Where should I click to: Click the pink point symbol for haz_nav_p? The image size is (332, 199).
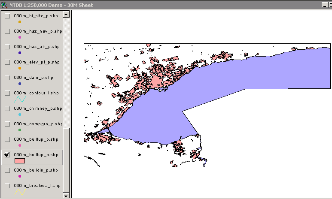(20, 37)
